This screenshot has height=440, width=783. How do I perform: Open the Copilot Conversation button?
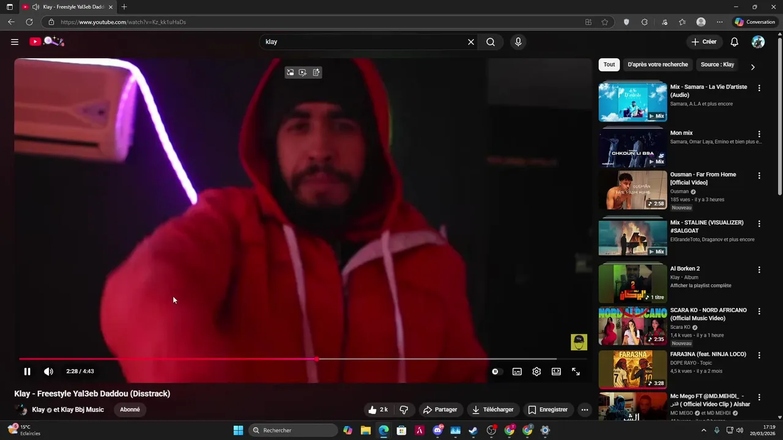[755, 22]
